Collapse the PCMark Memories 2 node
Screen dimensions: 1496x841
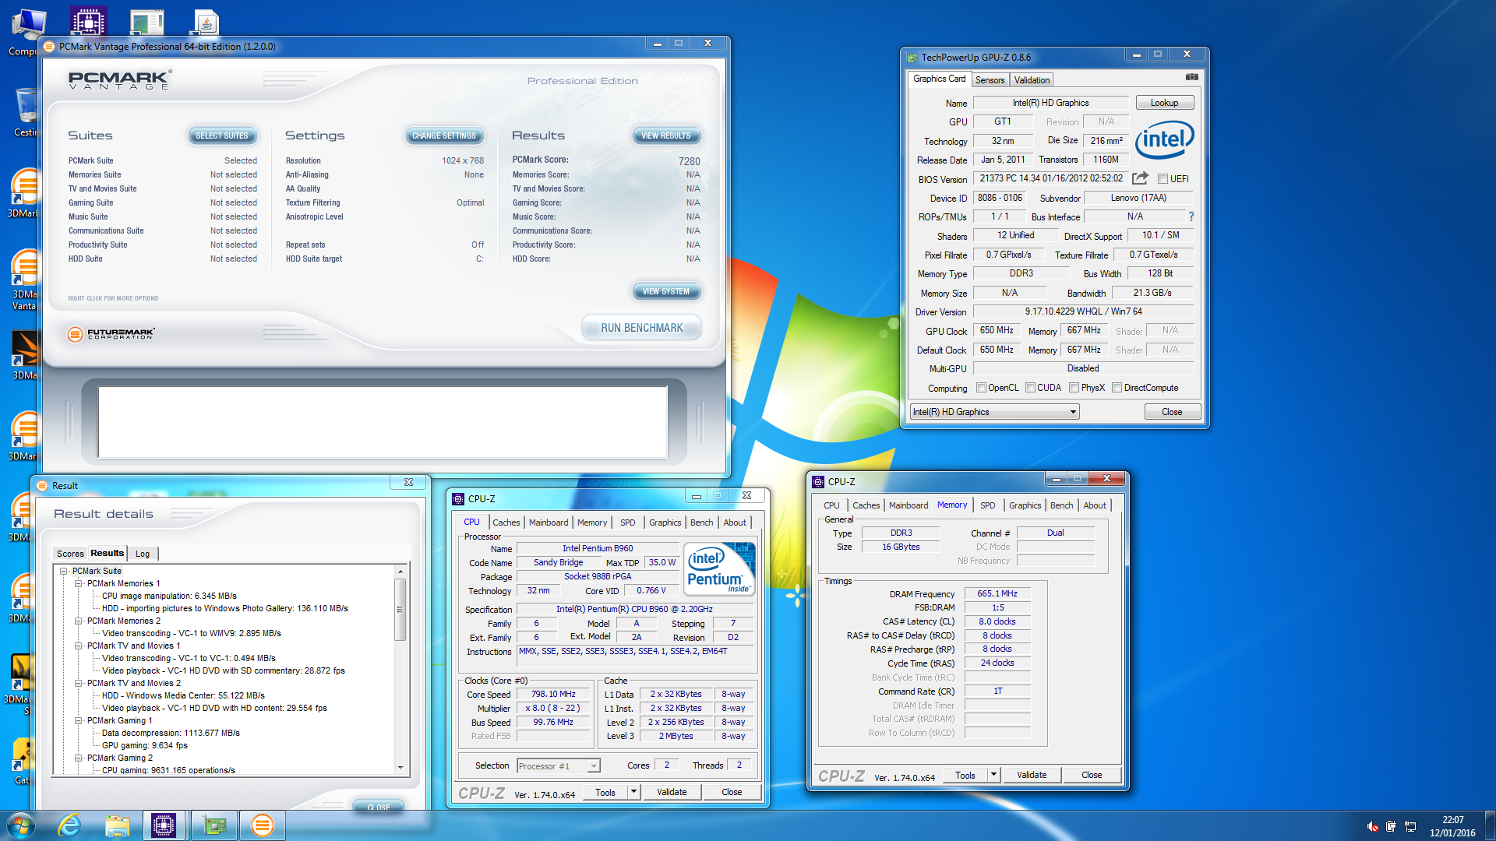point(78,621)
